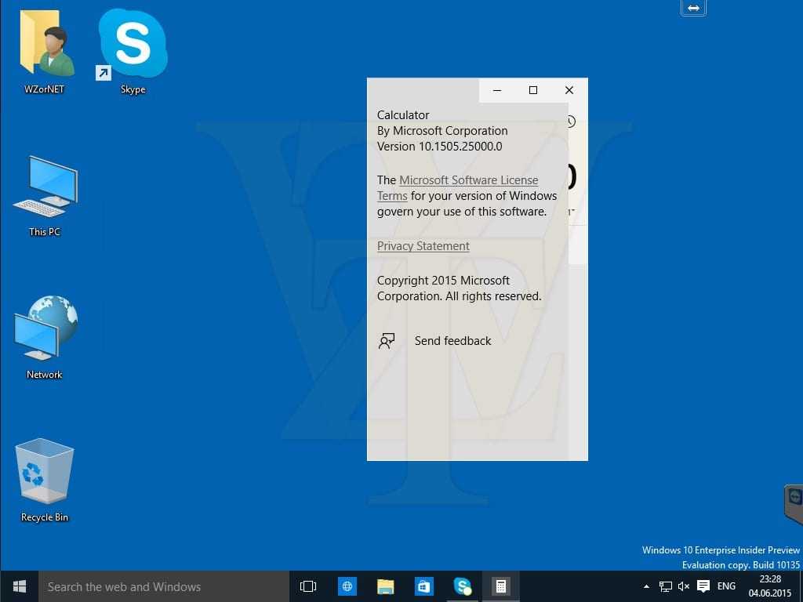The image size is (803, 602).
Task: Maximize the Calculator window
Action: pyautogui.click(x=533, y=90)
